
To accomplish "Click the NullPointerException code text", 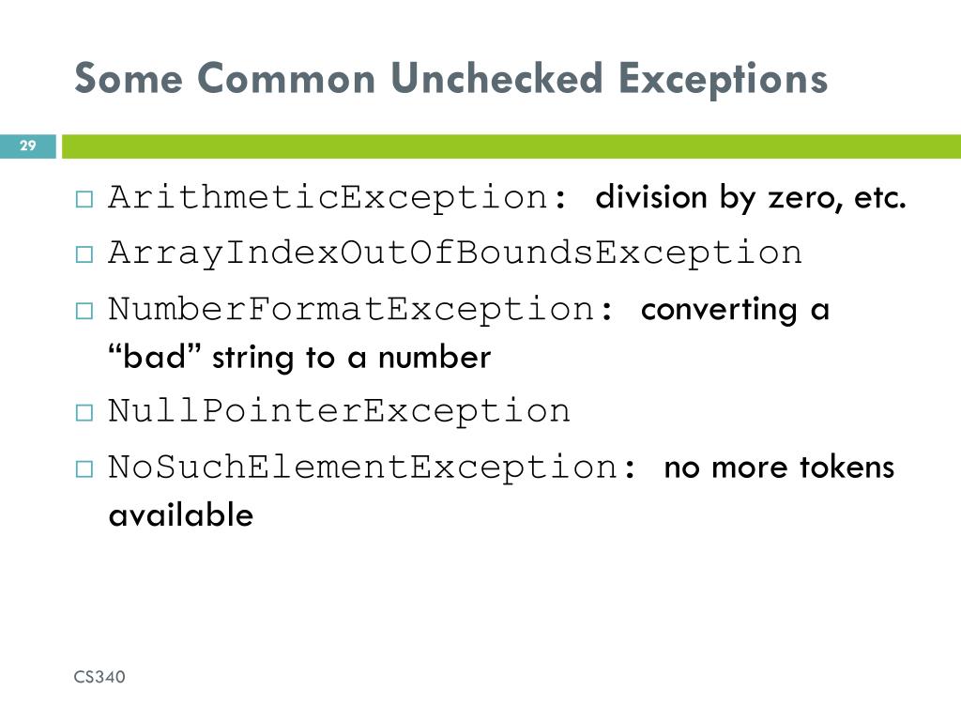I will [340, 411].
